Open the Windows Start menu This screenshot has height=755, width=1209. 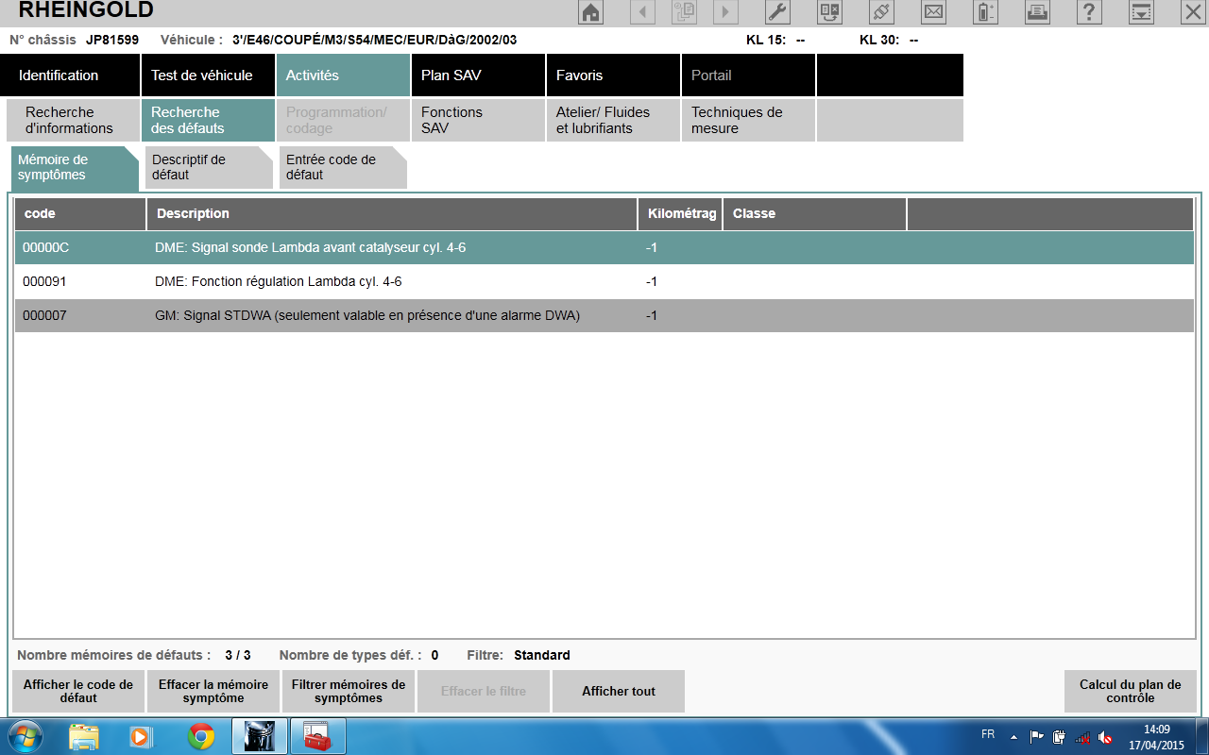[25, 736]
